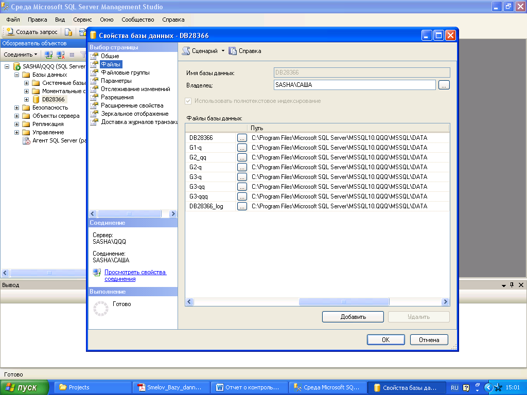Collapse the SASHA\QQQ server node
The height and width of the screenshot is (395, 527).
click(7, 66)
